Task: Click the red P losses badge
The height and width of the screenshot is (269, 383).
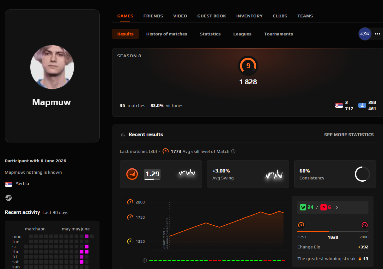Action: [x=324, y=207]
